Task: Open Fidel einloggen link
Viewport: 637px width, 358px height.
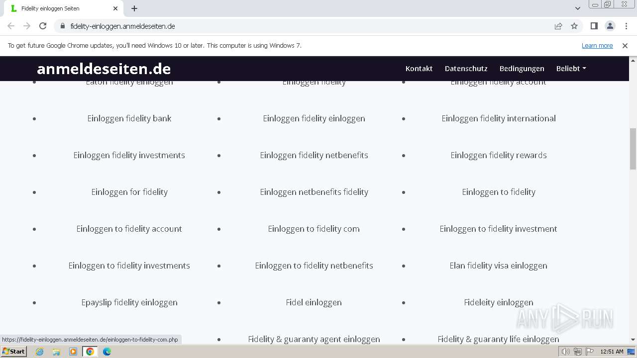Action: point(314,302)
